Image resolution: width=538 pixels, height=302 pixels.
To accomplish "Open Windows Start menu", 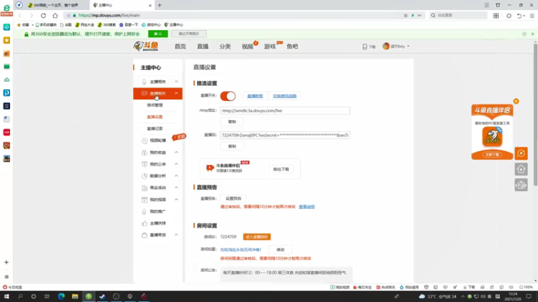I will [7, 296].
